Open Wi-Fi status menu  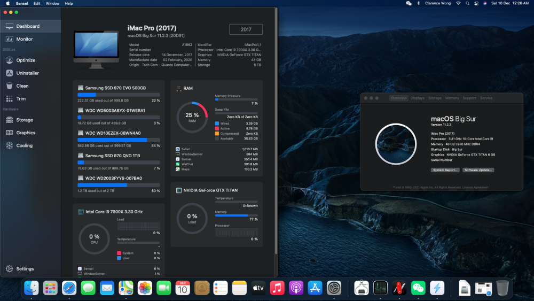pyautogui.click(x=458, y=3)
